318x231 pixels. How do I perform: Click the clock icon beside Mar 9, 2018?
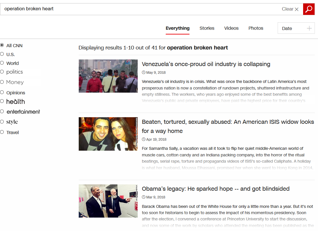144,197
